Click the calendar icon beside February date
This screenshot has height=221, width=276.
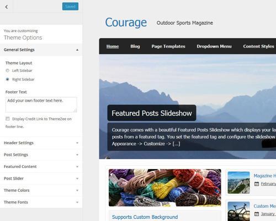tap(257, 183)
